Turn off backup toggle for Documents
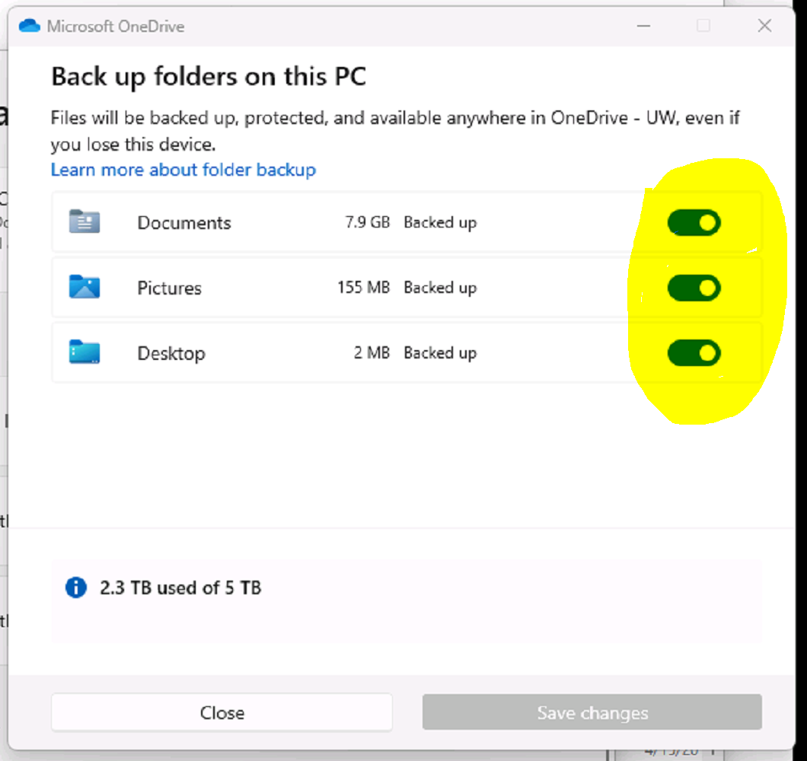The width and height of the screenshot is (807, 761). 694,223
